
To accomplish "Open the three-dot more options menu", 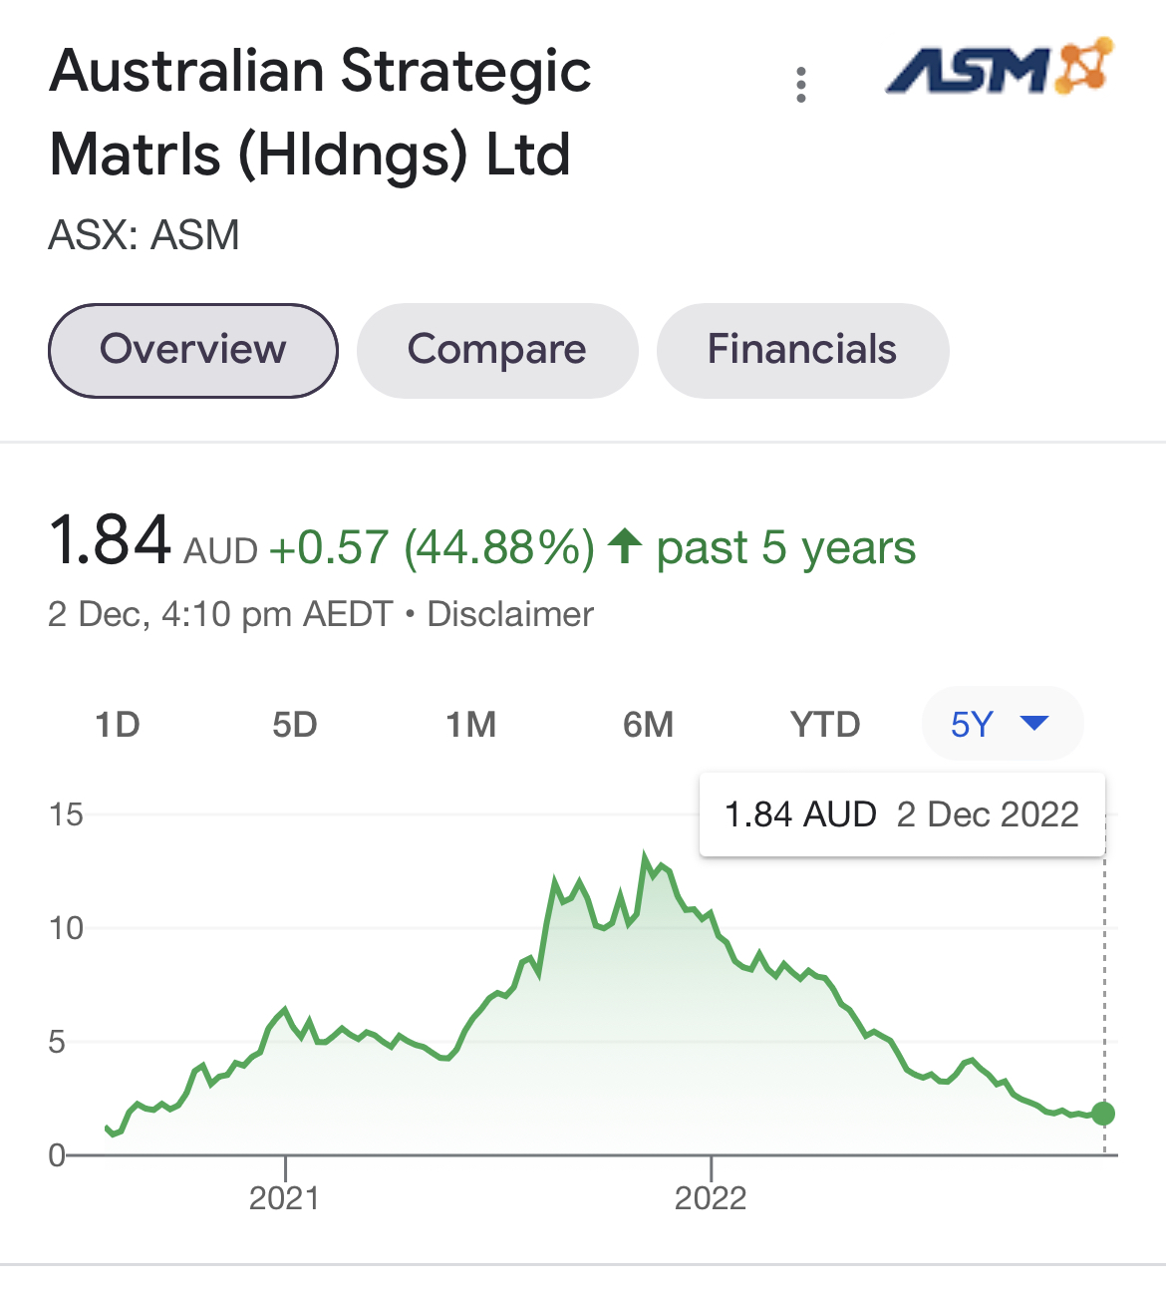I will [x=801, y=85].
